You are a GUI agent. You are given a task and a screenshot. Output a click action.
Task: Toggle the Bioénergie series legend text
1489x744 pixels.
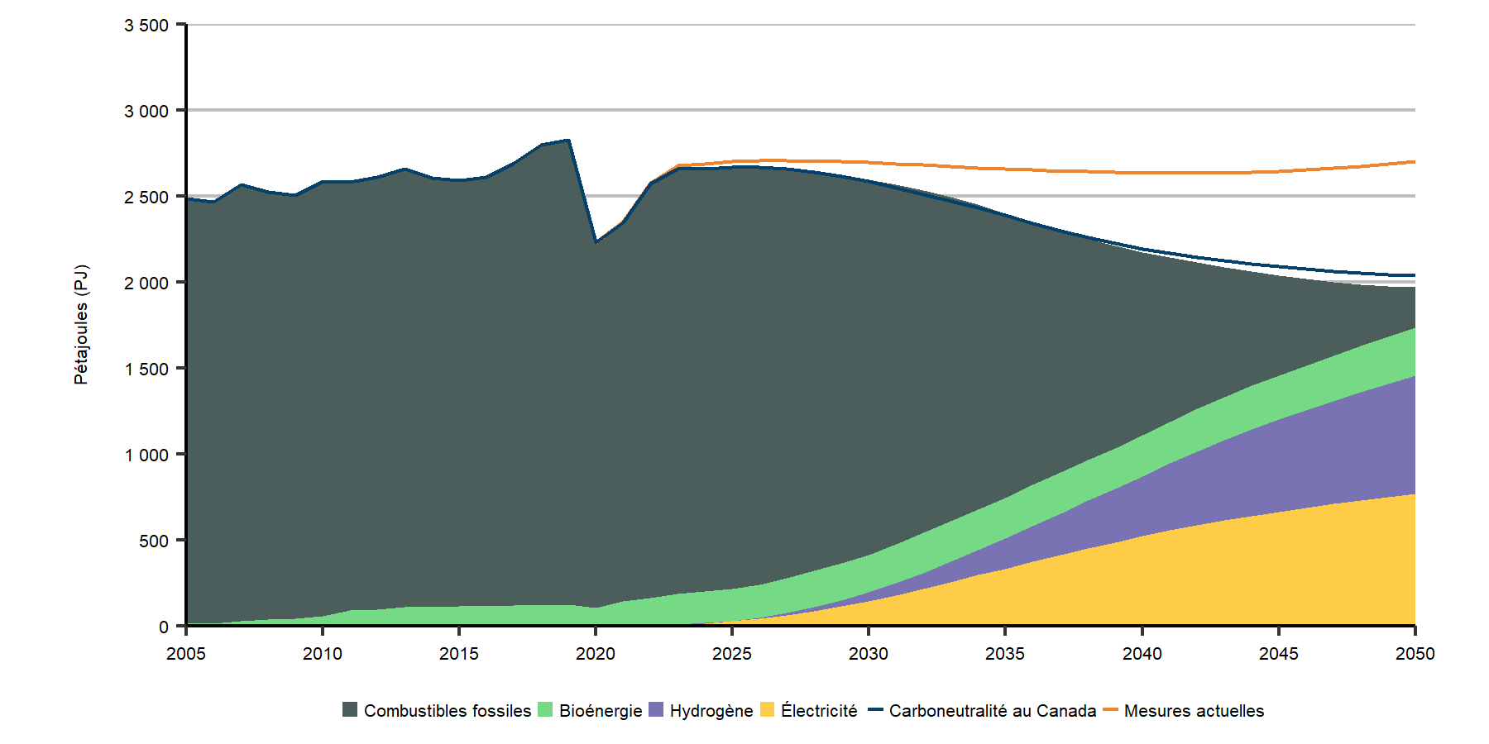pyautogui.click(x=601, y=711)
